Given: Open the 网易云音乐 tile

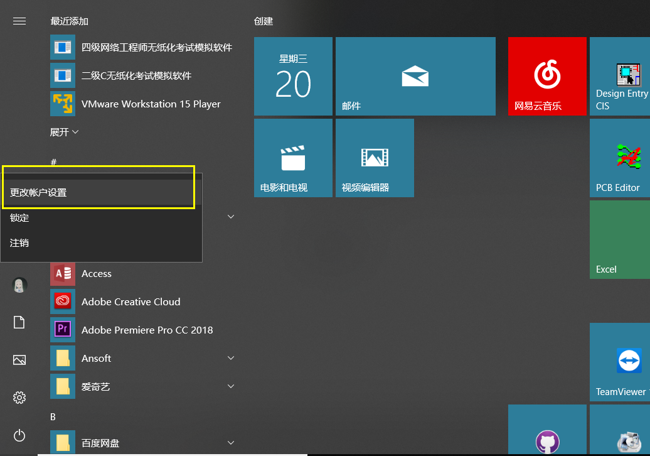Looking at the screenshot, I should click(x=547, y=77).
